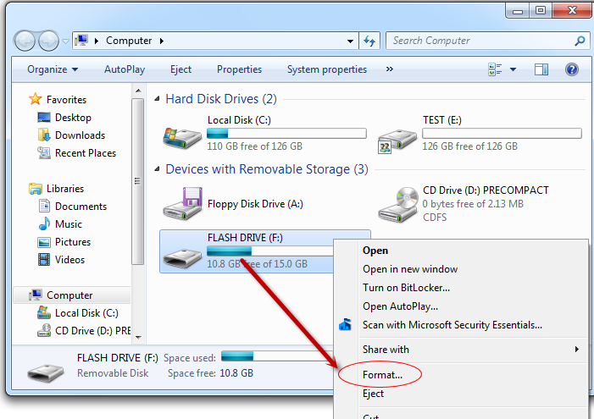Go forward with the Forward arrow button

[x=48, y=41]
